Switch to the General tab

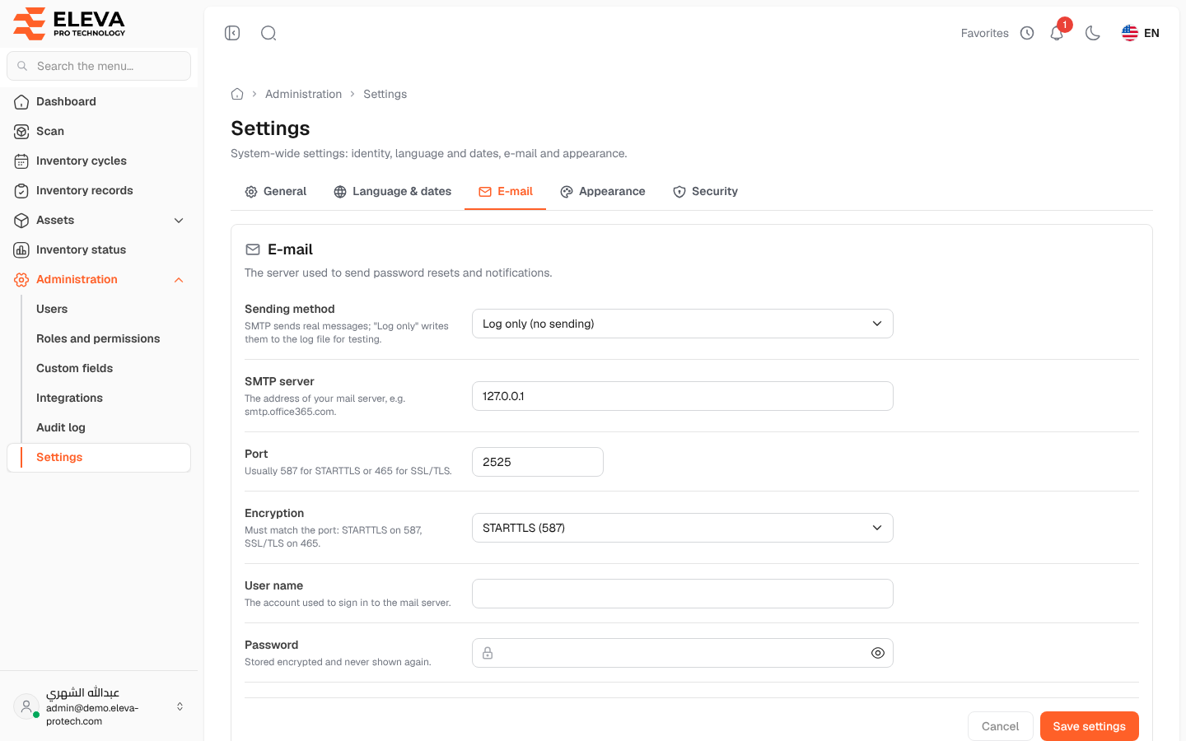(275, 191)
